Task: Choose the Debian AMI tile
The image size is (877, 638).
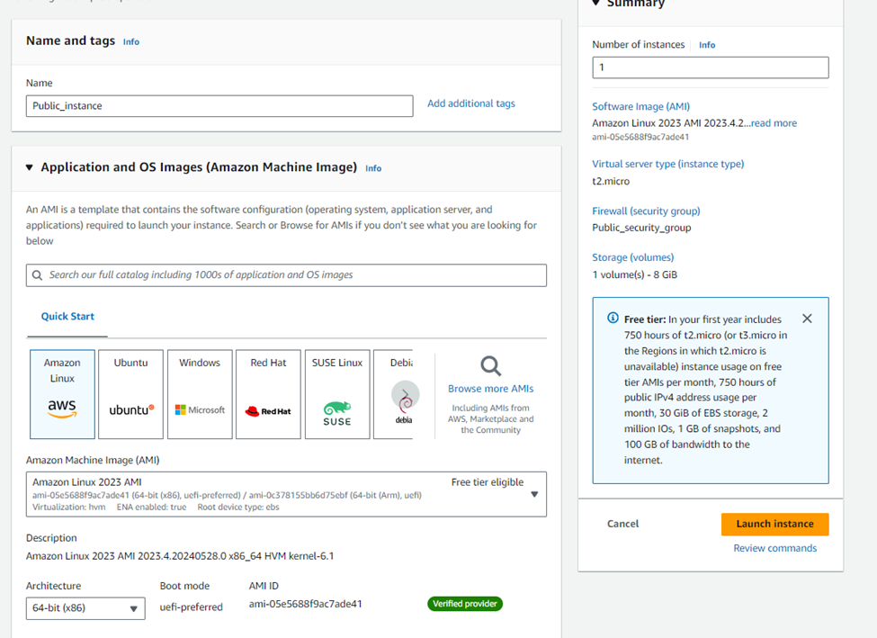Action: click(393, 394)
